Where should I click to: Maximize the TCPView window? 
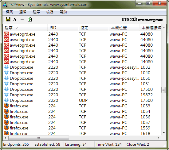148,3
